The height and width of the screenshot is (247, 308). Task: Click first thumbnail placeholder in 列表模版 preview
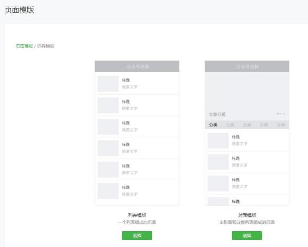108,84
